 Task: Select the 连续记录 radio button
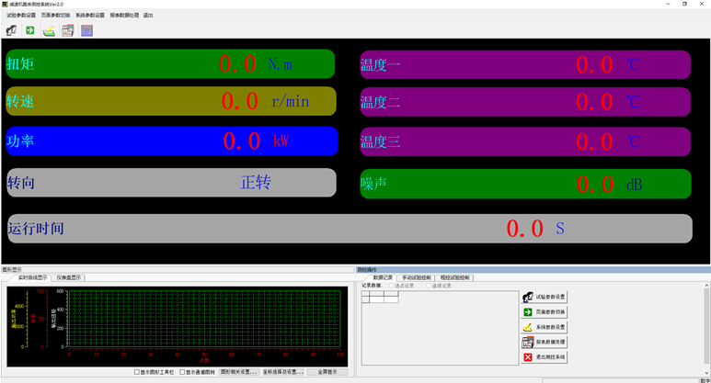click(x=429, y=286)
